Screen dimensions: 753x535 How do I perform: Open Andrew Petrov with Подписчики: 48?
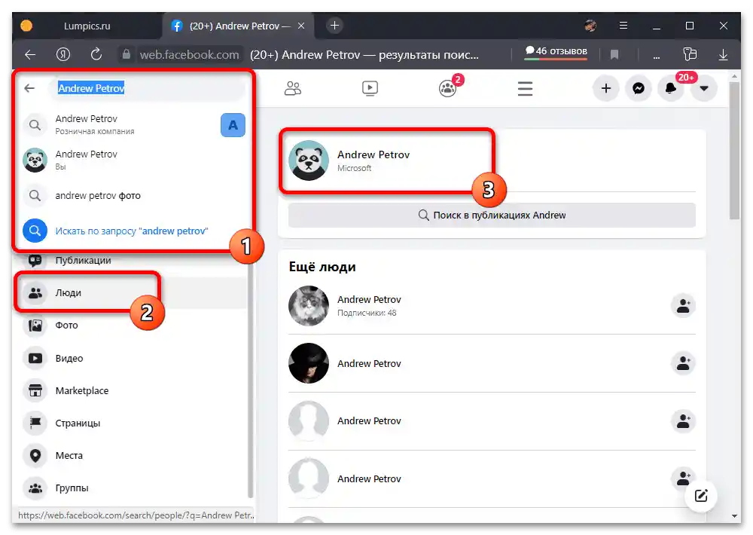click(369, 299)
